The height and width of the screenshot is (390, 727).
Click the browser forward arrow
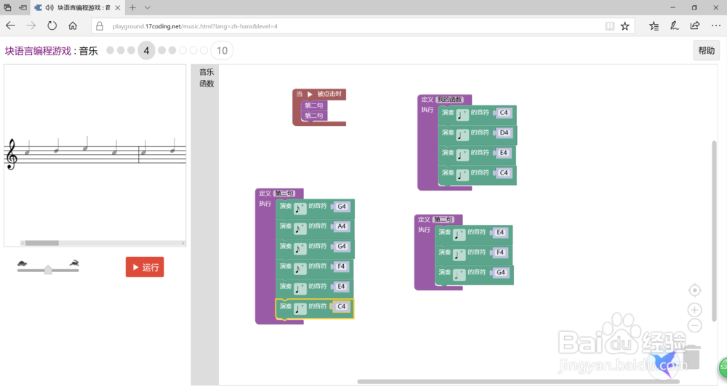click(x=31, y=26)
